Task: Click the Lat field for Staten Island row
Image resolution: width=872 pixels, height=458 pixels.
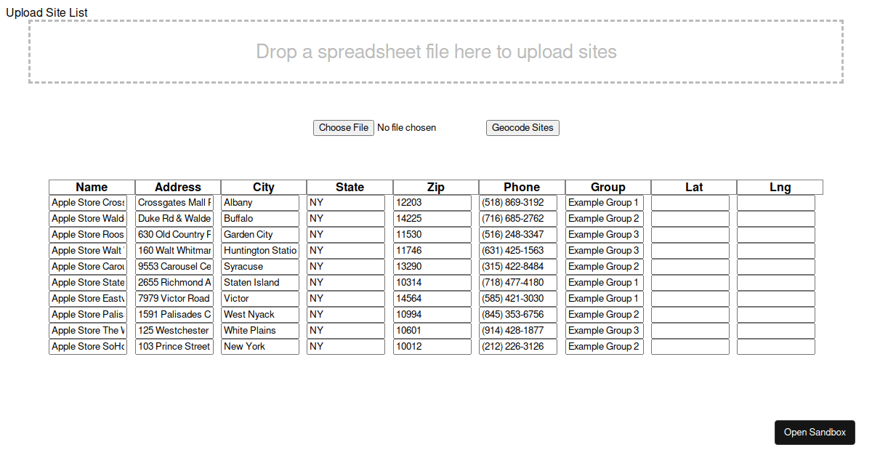Action: pos(690,283)
